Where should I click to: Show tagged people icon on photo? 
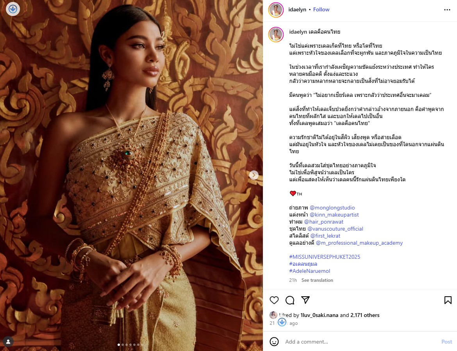(x=8, y=341)
